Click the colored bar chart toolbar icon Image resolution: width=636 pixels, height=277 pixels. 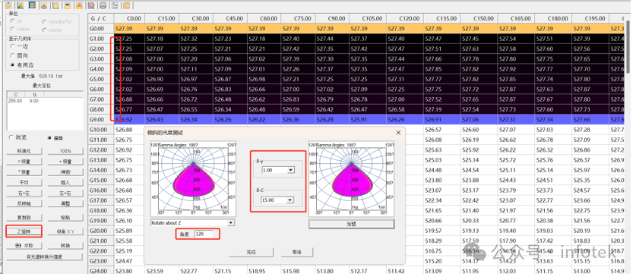[20, 5]
